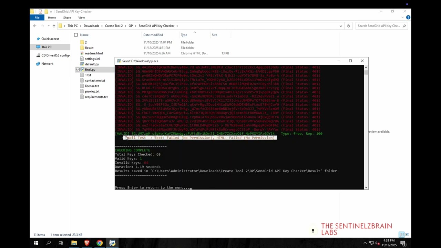Click the search magnifier icon in Explorer

point(404,26)
